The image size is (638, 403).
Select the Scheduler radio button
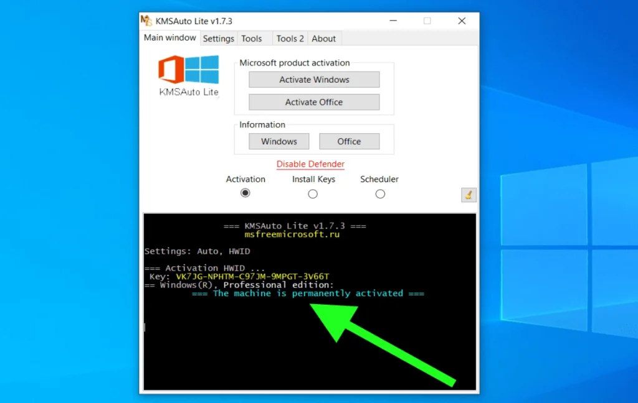point(380,193)
